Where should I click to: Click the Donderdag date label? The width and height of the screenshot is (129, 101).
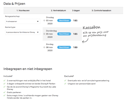click(51, 31)
